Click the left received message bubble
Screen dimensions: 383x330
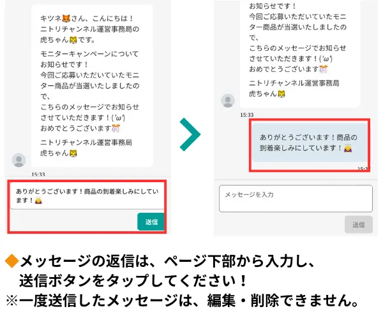pyautogui.click(x=92, y=86)
